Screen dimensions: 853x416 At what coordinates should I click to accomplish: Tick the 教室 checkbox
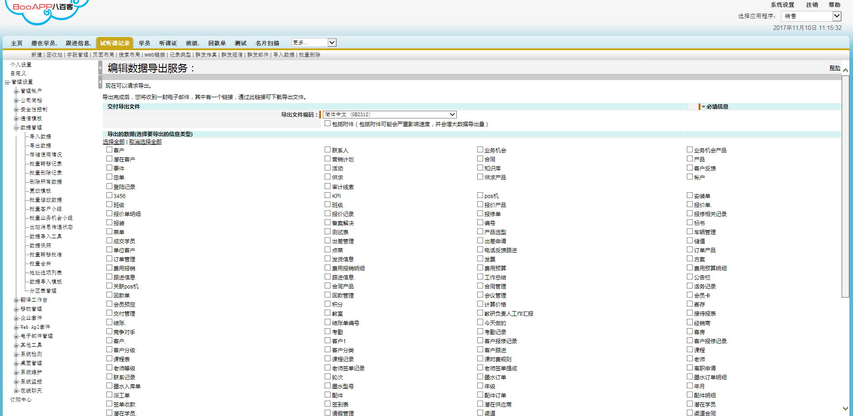point(327,313)
